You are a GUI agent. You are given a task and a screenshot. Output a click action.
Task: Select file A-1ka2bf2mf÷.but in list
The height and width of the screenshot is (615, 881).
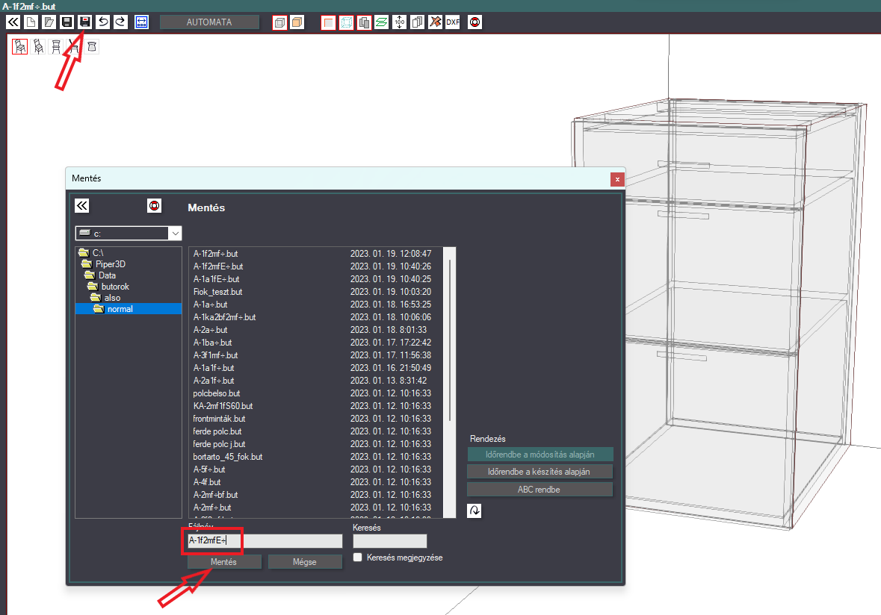pos(224,317)
